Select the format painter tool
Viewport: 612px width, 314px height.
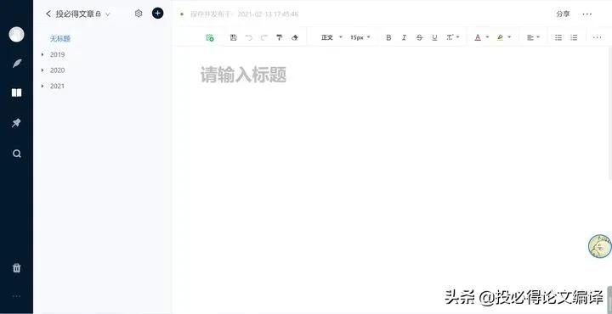click(280, 37)
